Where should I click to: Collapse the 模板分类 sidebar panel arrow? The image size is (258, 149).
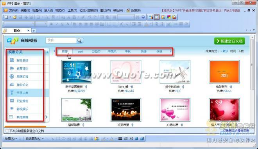[x=47, y=52]
